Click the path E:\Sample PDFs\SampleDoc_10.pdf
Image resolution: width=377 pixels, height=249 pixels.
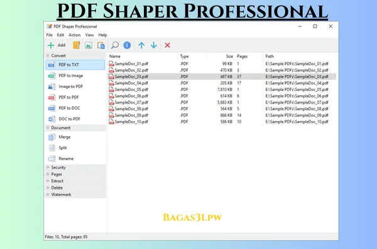[297, 122]
